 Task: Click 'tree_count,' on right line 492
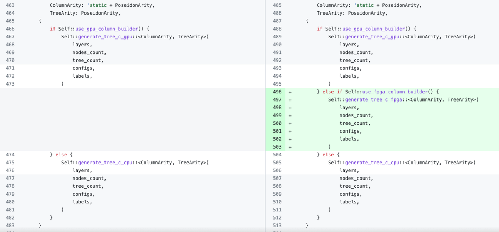pyautogui.click(x=355, y=60)
